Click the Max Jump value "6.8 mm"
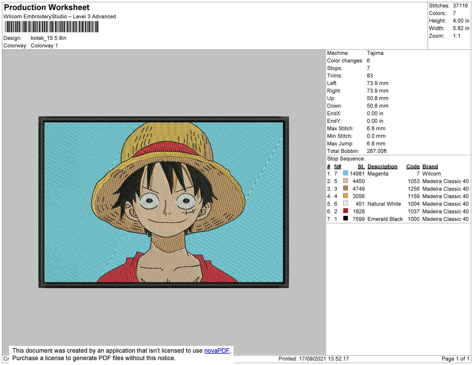 click(376, 144)
